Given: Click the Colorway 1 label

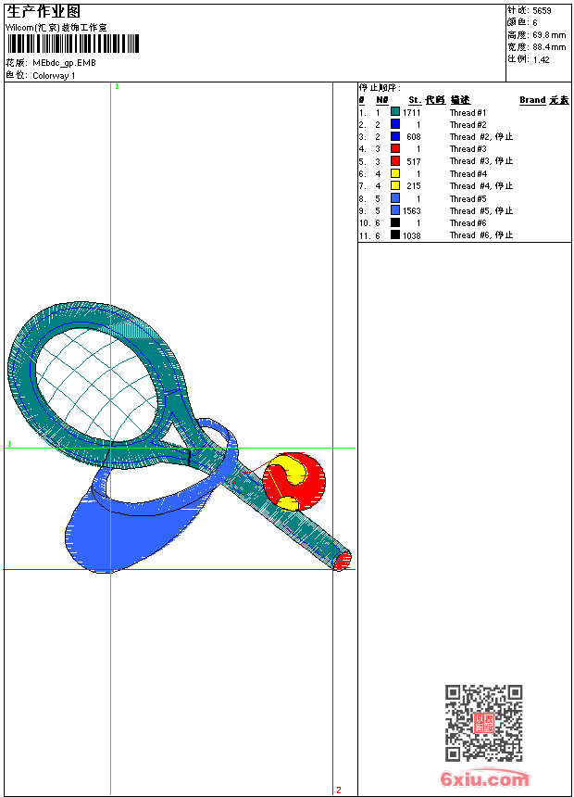Looking at the screenshot, I should [x=54, y=76].
